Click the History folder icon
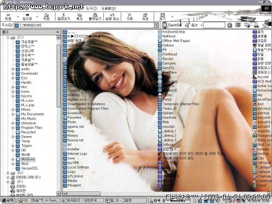 [x=65, y=135]
